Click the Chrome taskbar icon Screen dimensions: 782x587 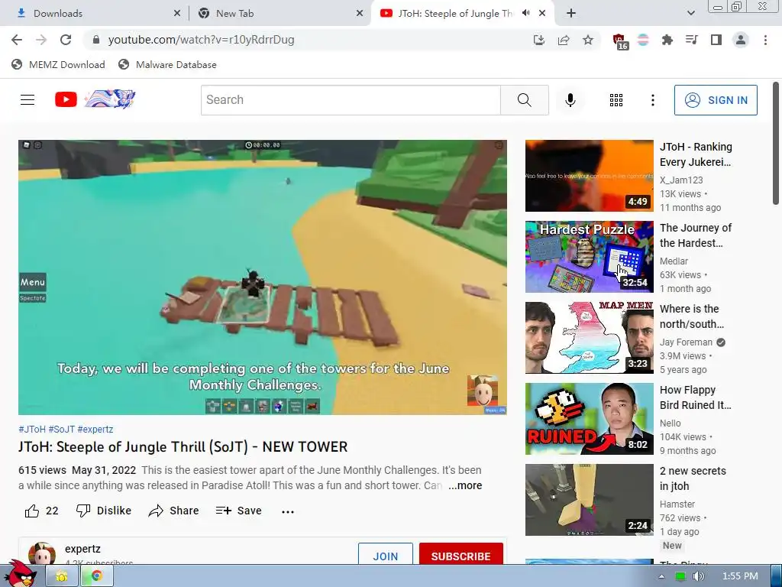[97, 576]
